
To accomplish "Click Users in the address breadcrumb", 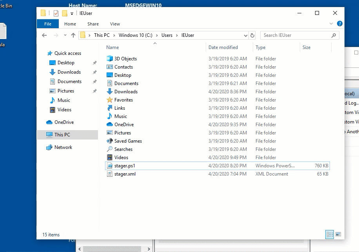I will tap(167, 35).
